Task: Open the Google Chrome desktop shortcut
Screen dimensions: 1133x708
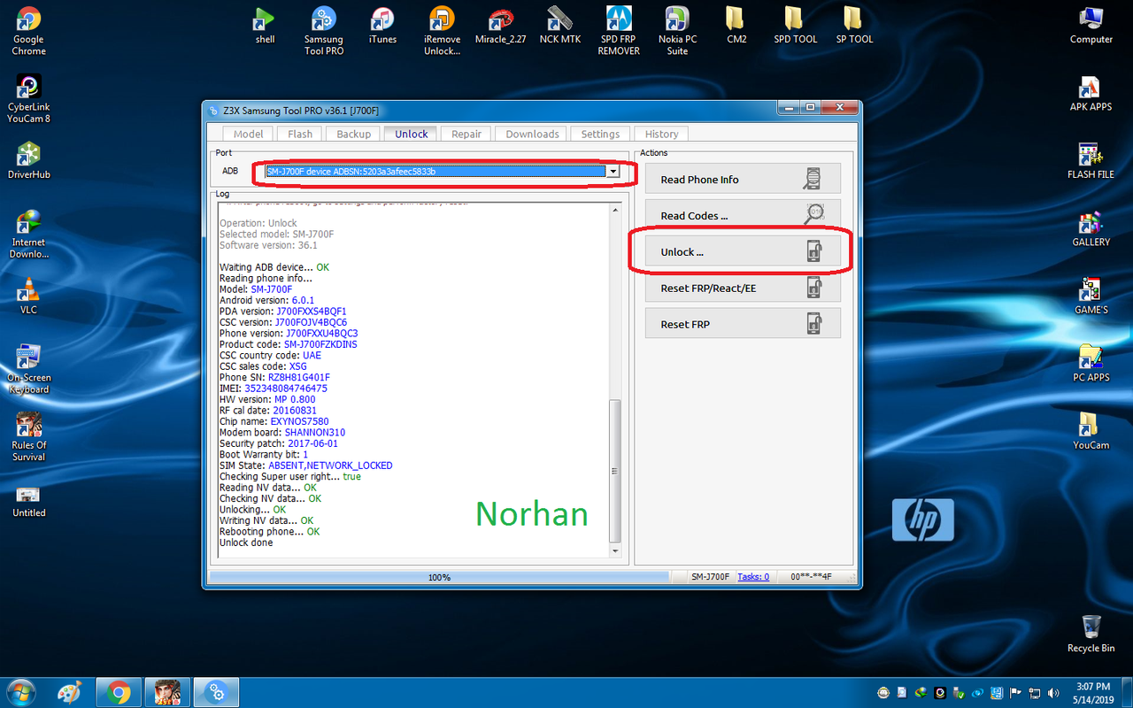Action: point(28,31)
